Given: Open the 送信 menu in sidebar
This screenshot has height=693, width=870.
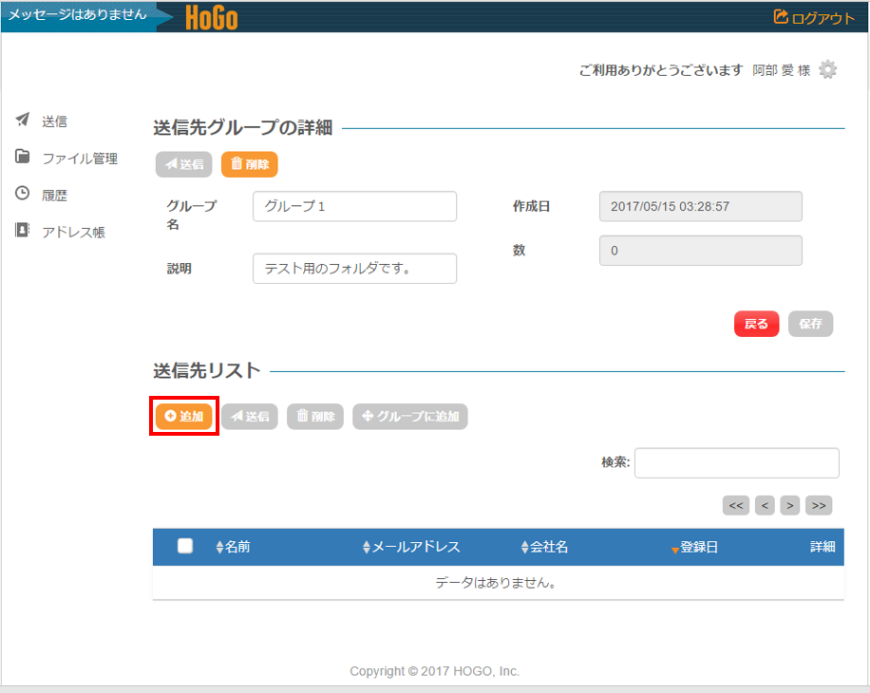Looking at the screenshot, I should point(54,122).
